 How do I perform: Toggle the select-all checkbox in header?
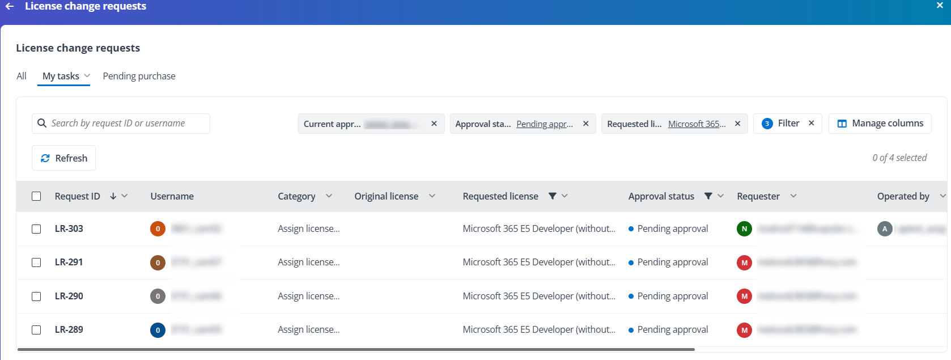pos(36,196)
